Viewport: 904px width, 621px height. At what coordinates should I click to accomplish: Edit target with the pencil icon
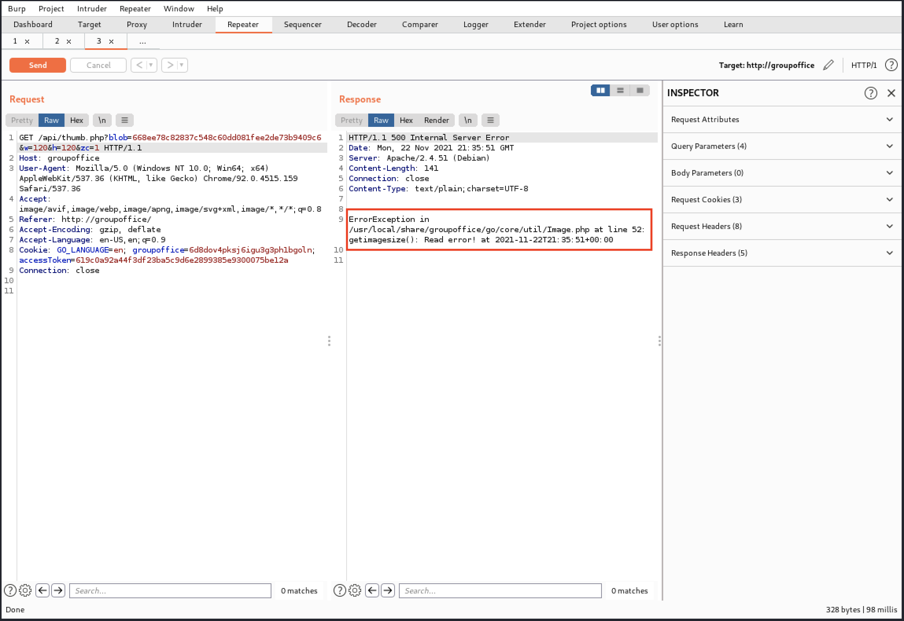coord(828,65)
